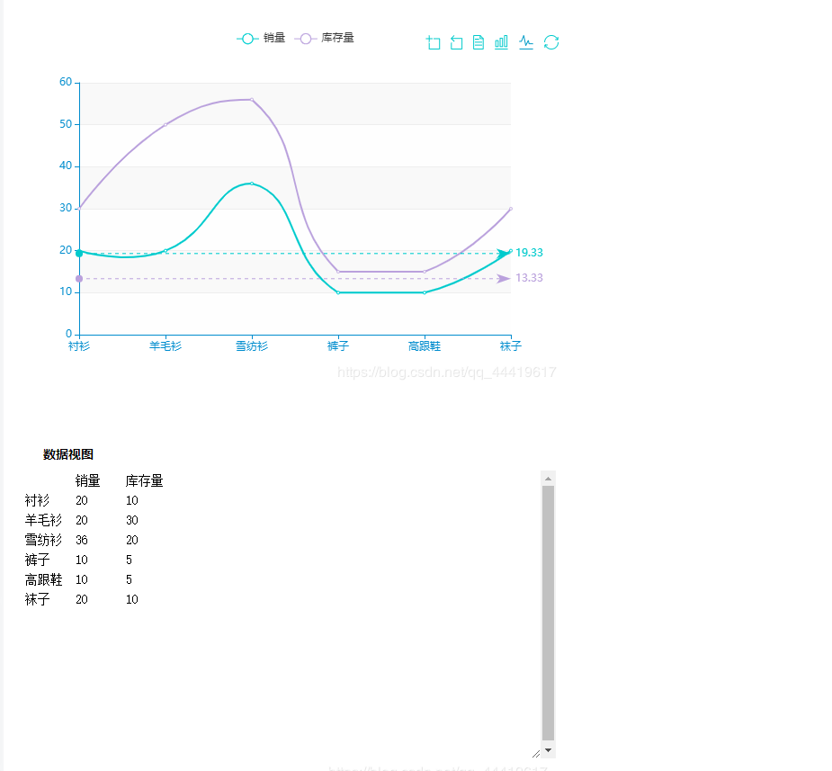Switch the chart to line chart type
Screen dimensions: 832x771
tap(525, 42)
